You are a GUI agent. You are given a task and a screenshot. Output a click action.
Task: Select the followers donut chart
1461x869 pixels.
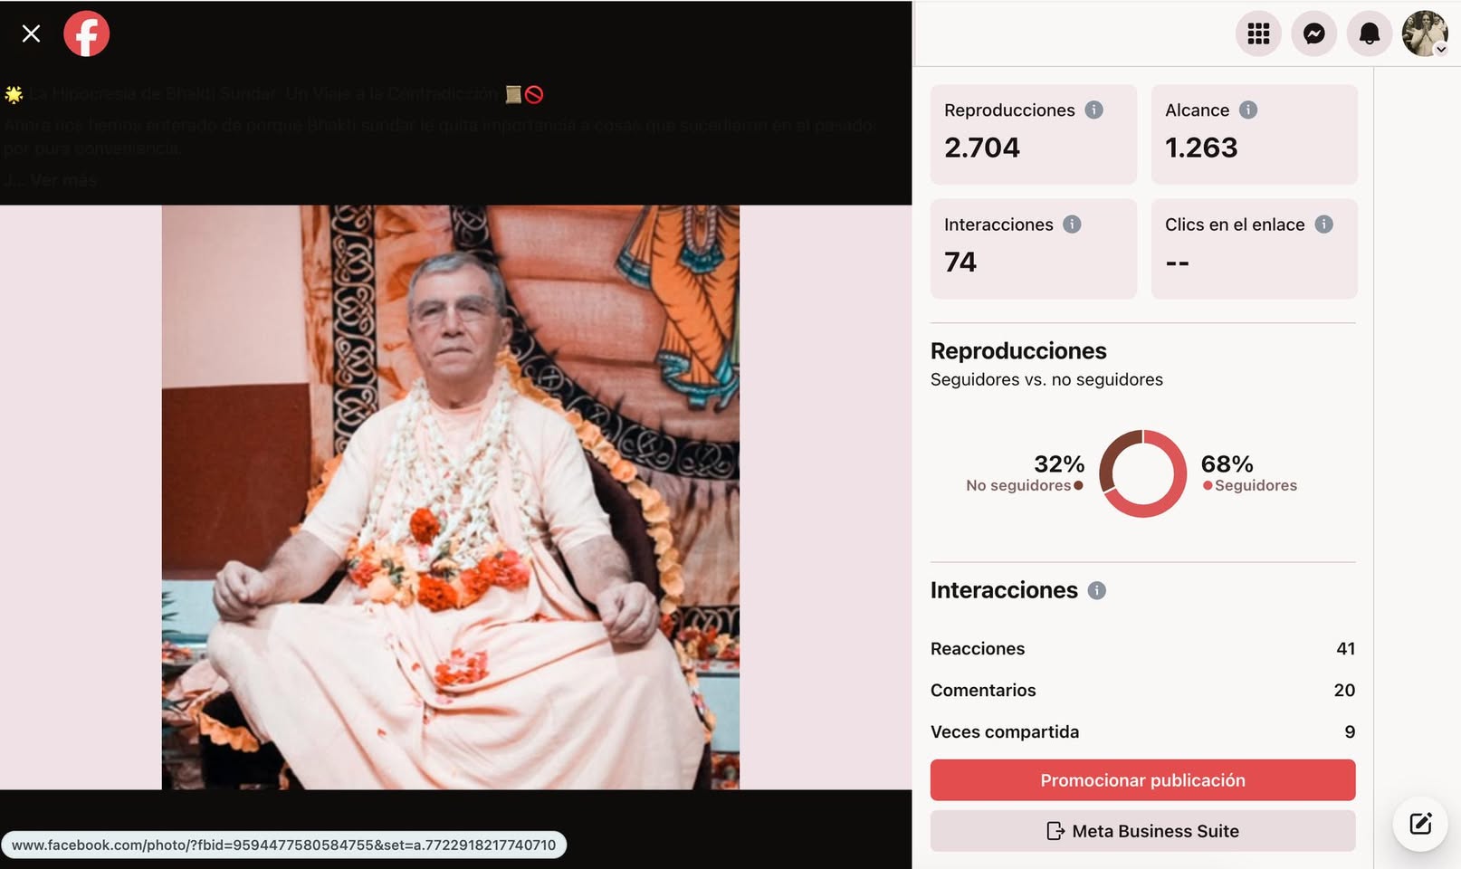pyautogui.click(x=1142, y=473)
